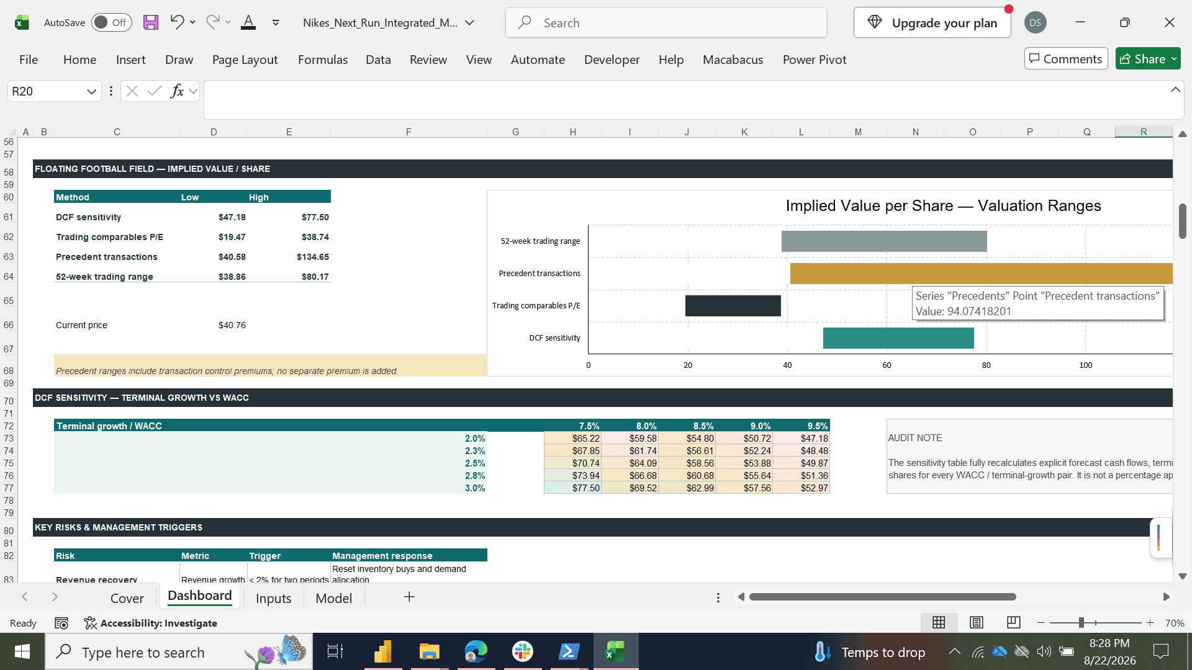Click the zoom slider handle
1192x670 pixels.
tap(1081, 622)
